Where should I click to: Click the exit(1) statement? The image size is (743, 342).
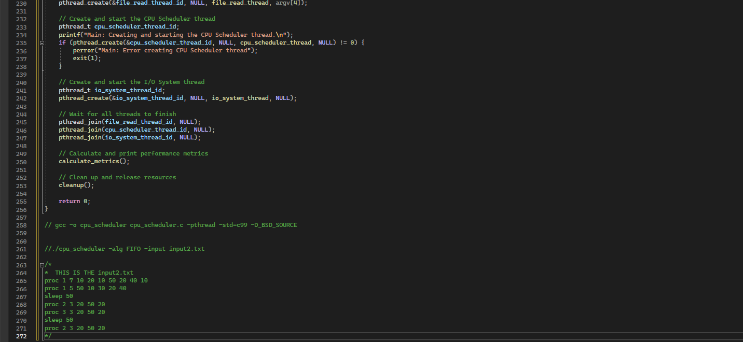coord(86,58)
